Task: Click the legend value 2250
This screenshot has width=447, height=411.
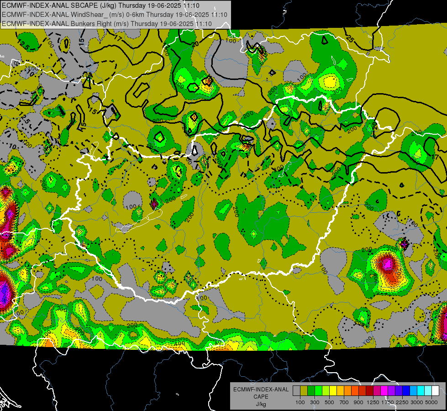Action: click(x=402, y=402)
